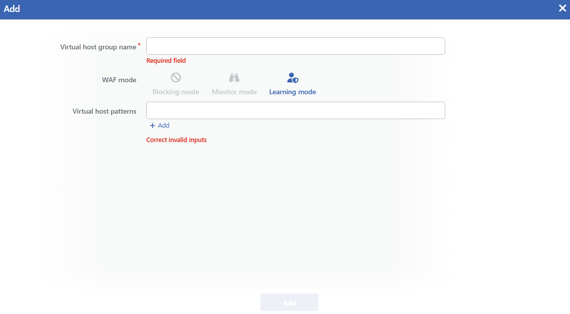570x314 pixels.
Task: Click the "Correct invalid inputs" error text
Action: [x=177, y=140]
